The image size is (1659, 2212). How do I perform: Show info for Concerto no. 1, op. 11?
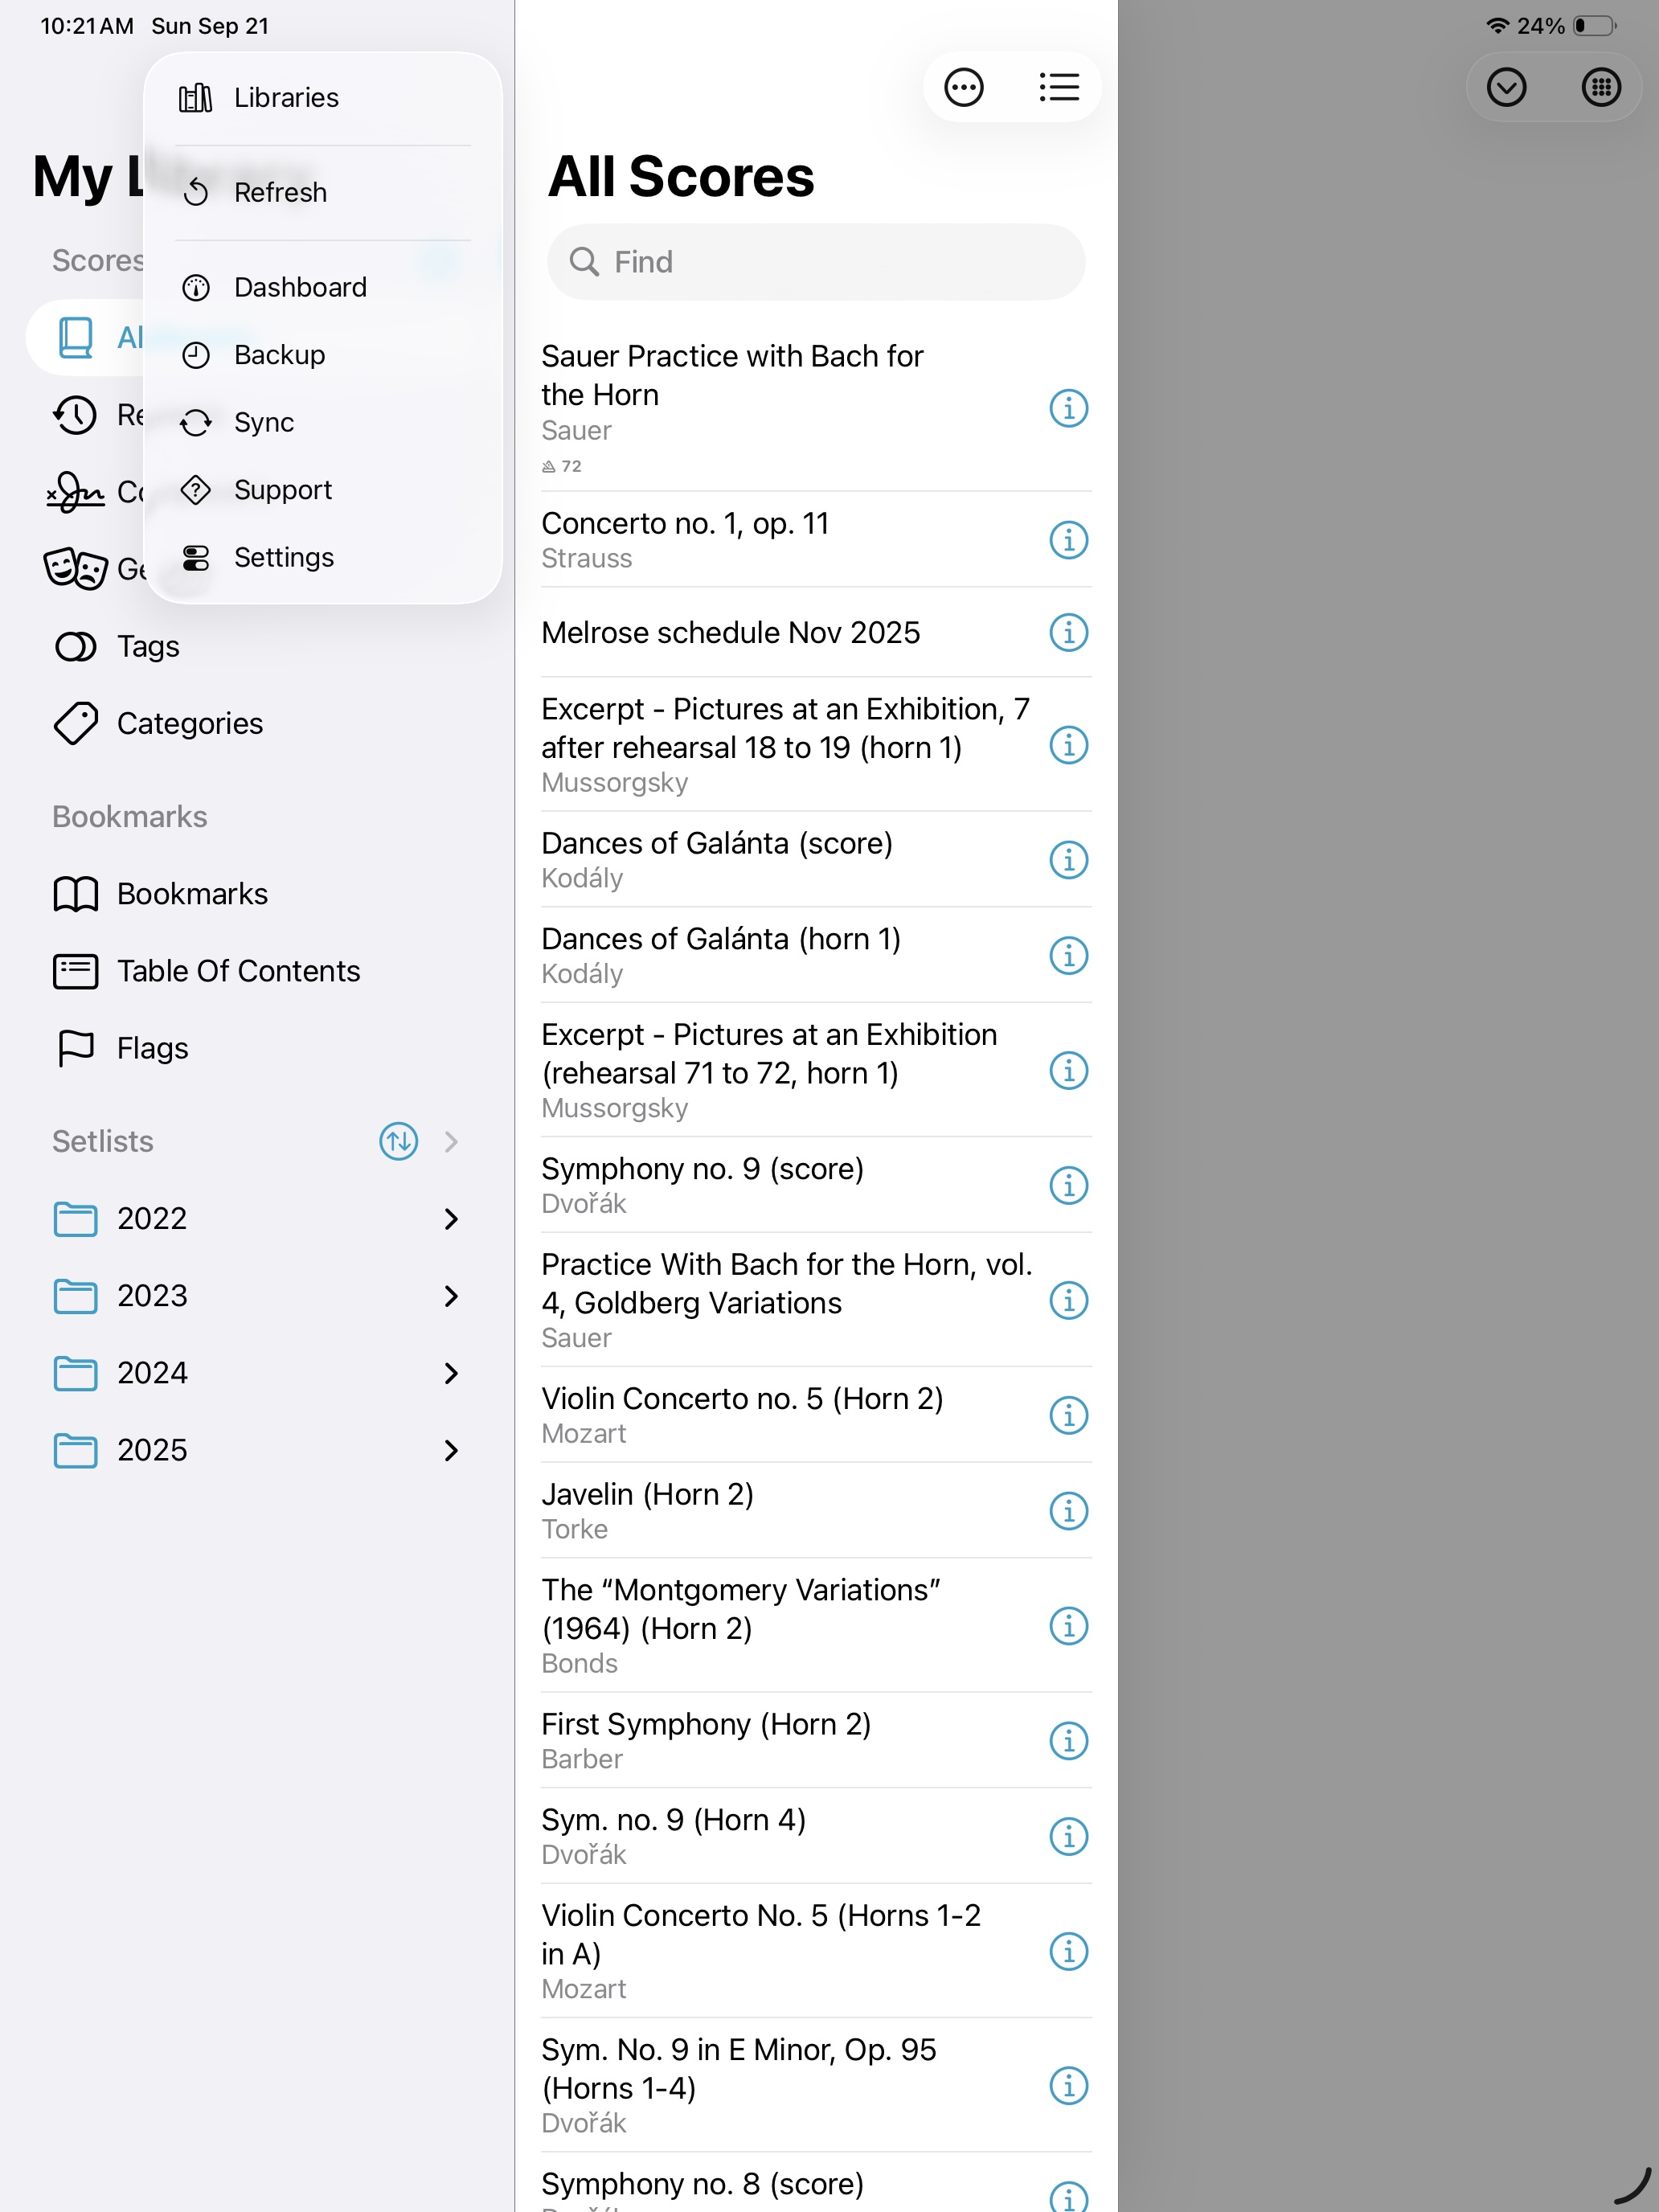(x=1068, y=540)
